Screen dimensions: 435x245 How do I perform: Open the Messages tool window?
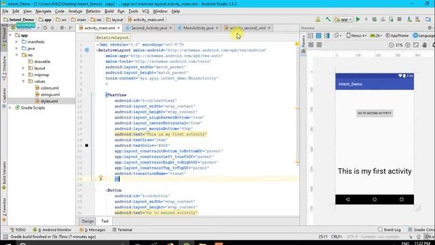[92, 230]
